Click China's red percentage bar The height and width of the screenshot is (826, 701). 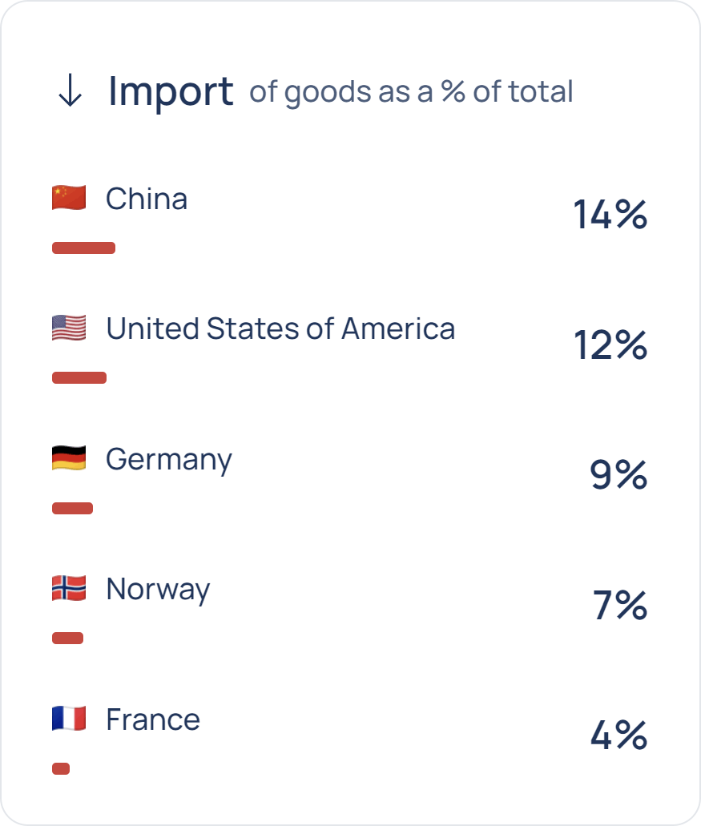tap(83, 248)
